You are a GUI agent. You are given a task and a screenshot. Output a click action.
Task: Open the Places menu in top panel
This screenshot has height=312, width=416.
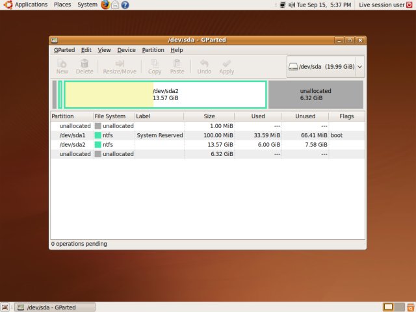coord(63,5)
